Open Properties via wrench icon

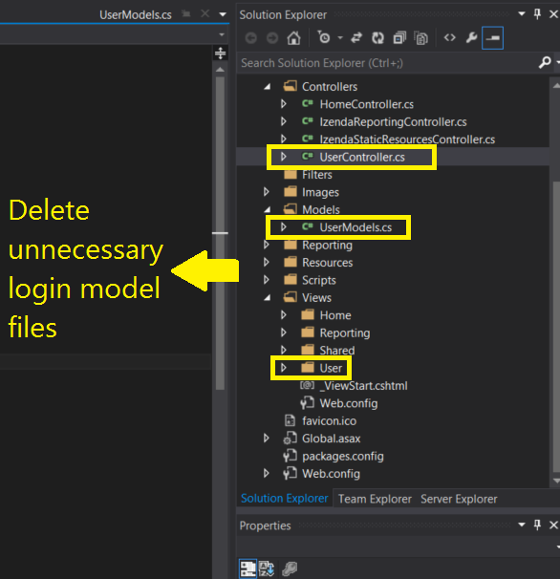tap(471, 37)
